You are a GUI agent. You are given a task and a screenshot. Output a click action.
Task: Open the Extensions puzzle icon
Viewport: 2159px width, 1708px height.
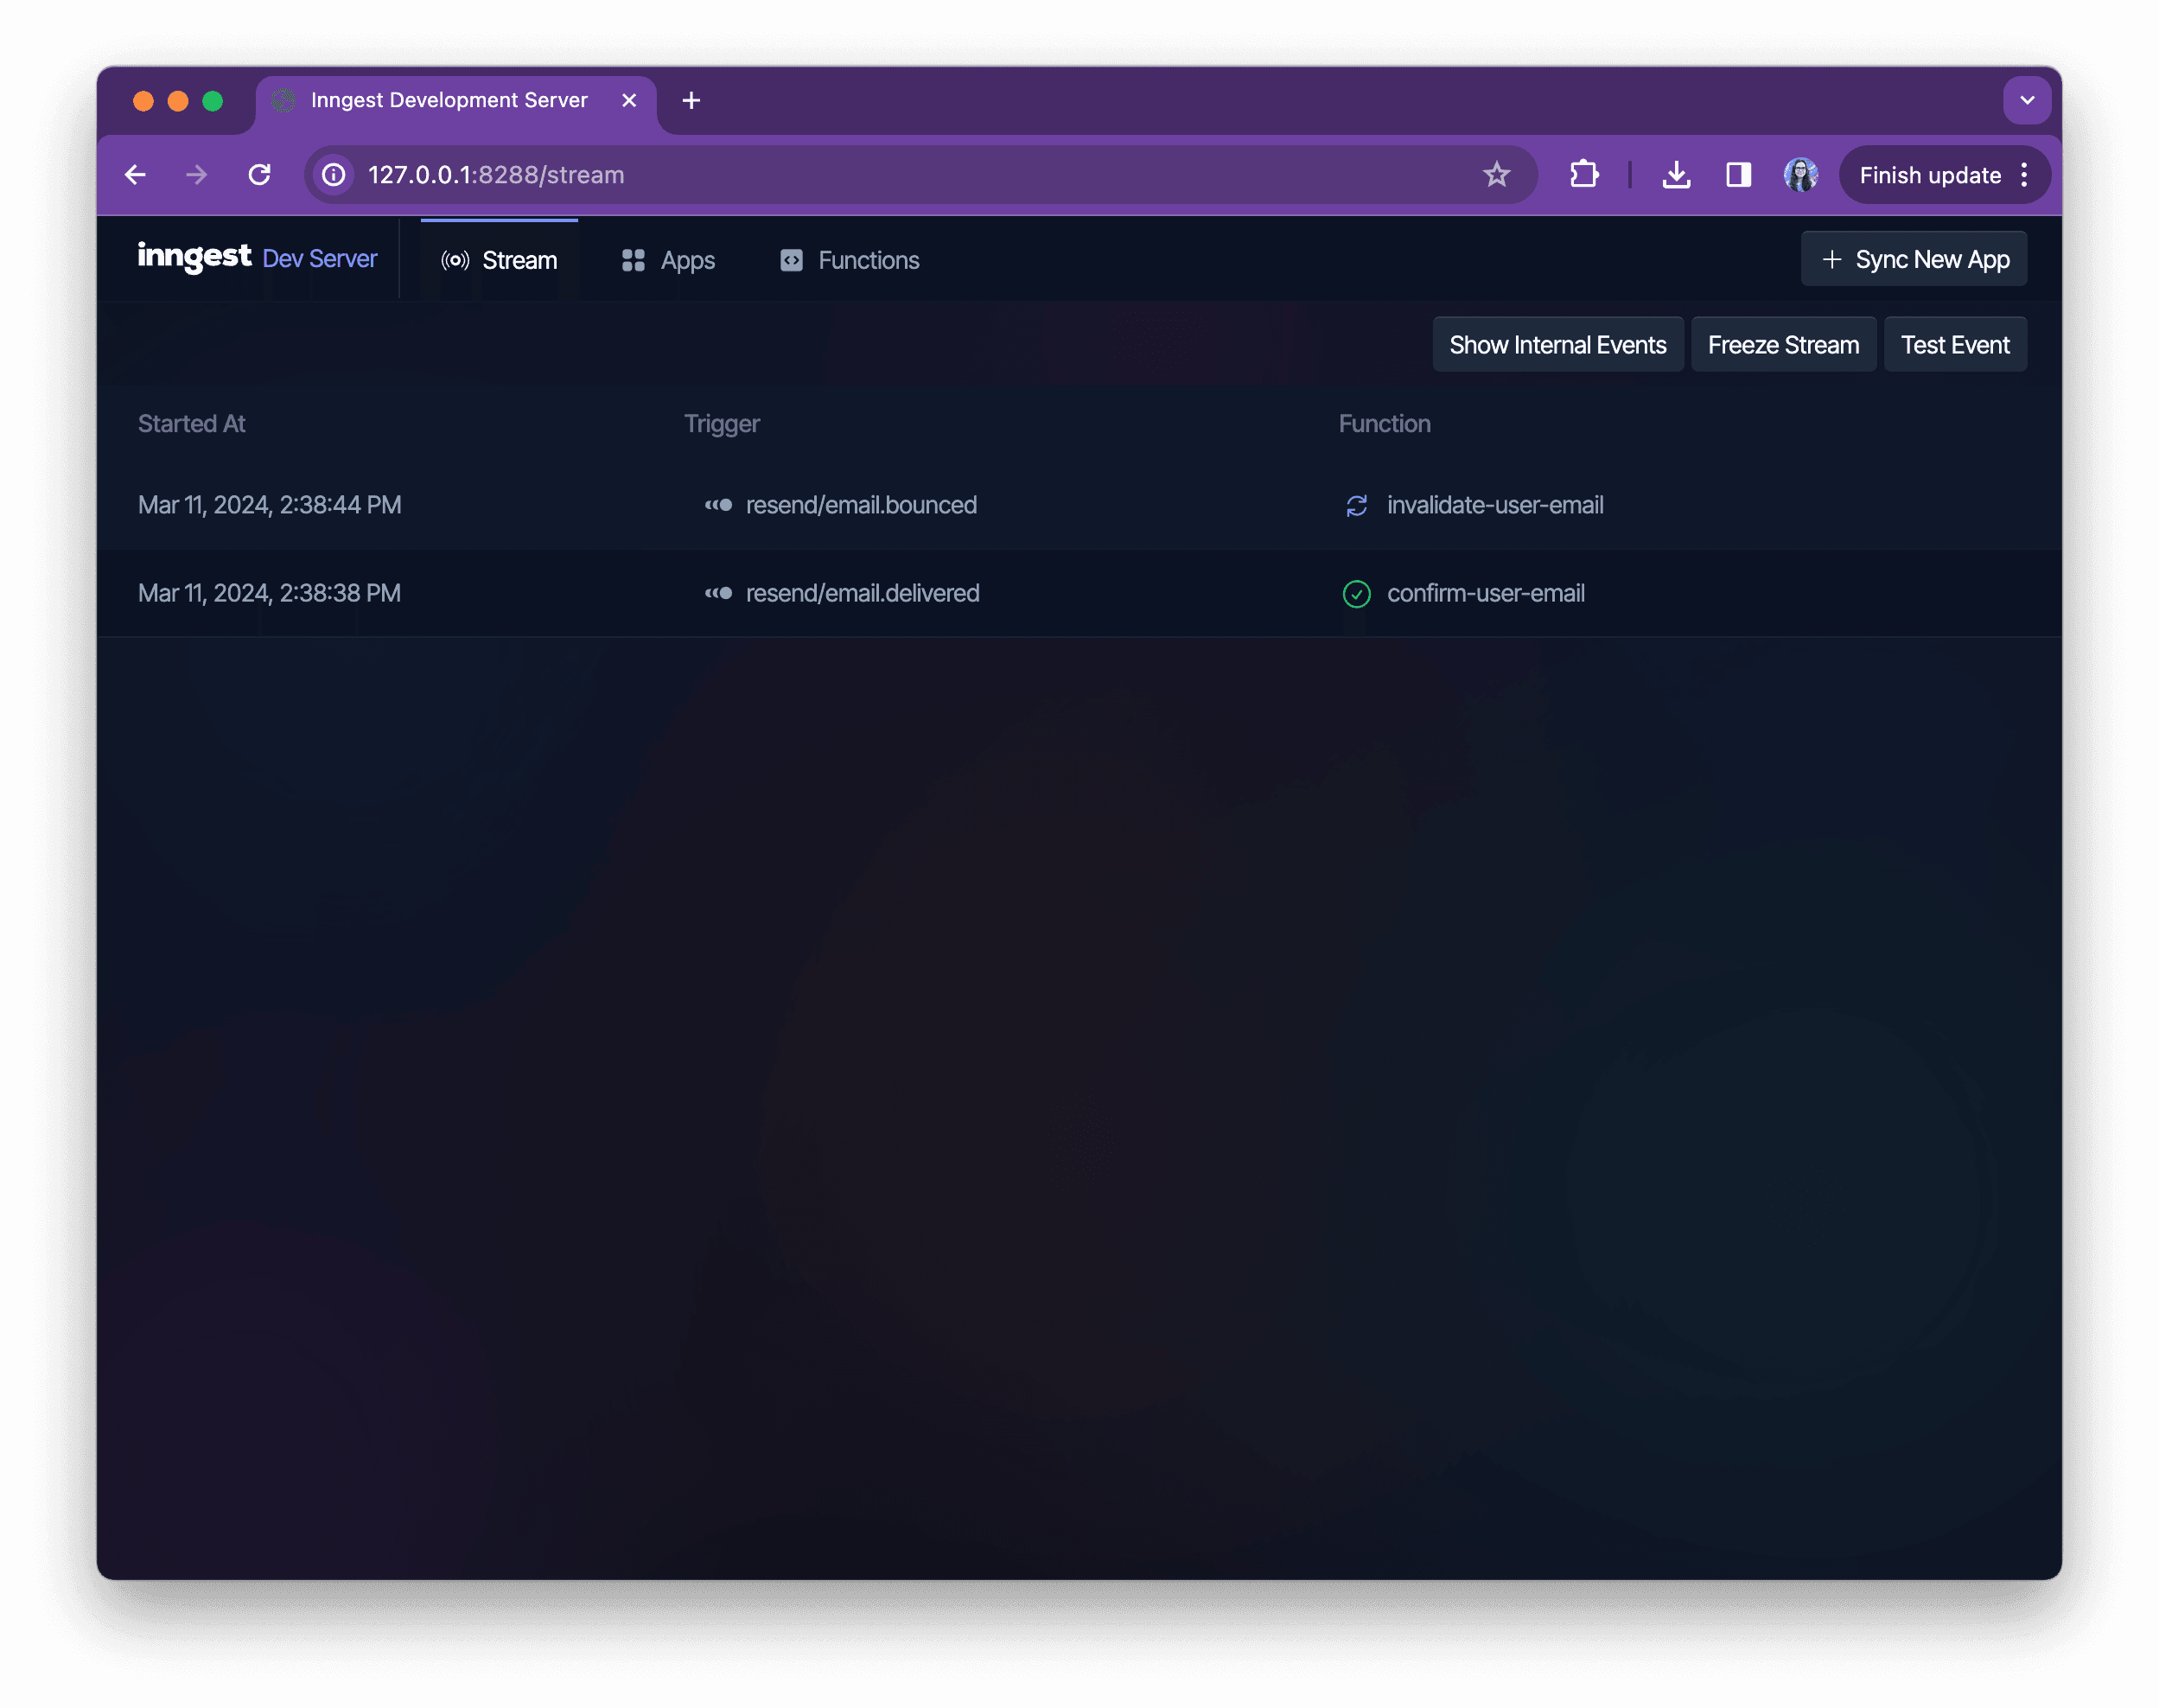(x=1584, y=174)
